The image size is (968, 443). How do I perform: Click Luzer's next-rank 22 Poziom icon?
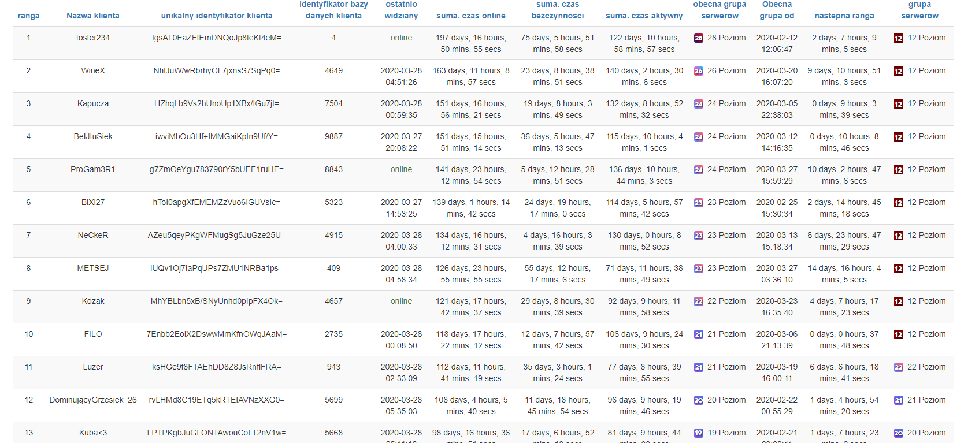[899, 367]
